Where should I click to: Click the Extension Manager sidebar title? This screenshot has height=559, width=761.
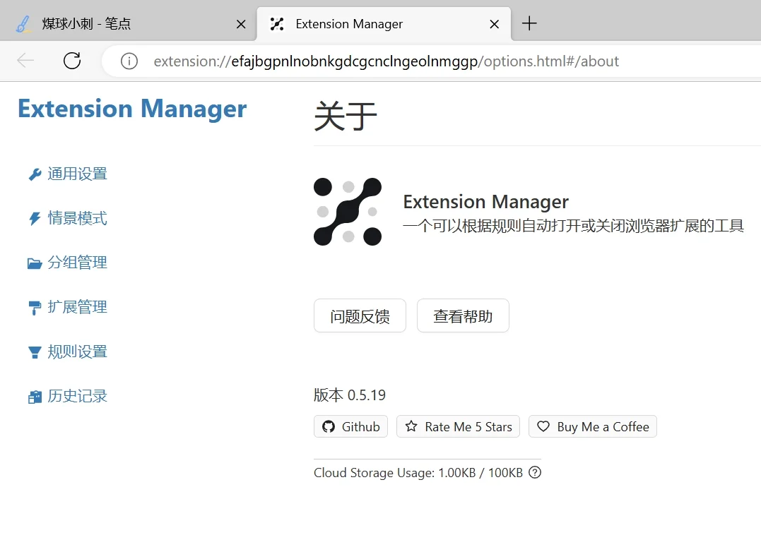pyautogui.click(x=132, y=109)
